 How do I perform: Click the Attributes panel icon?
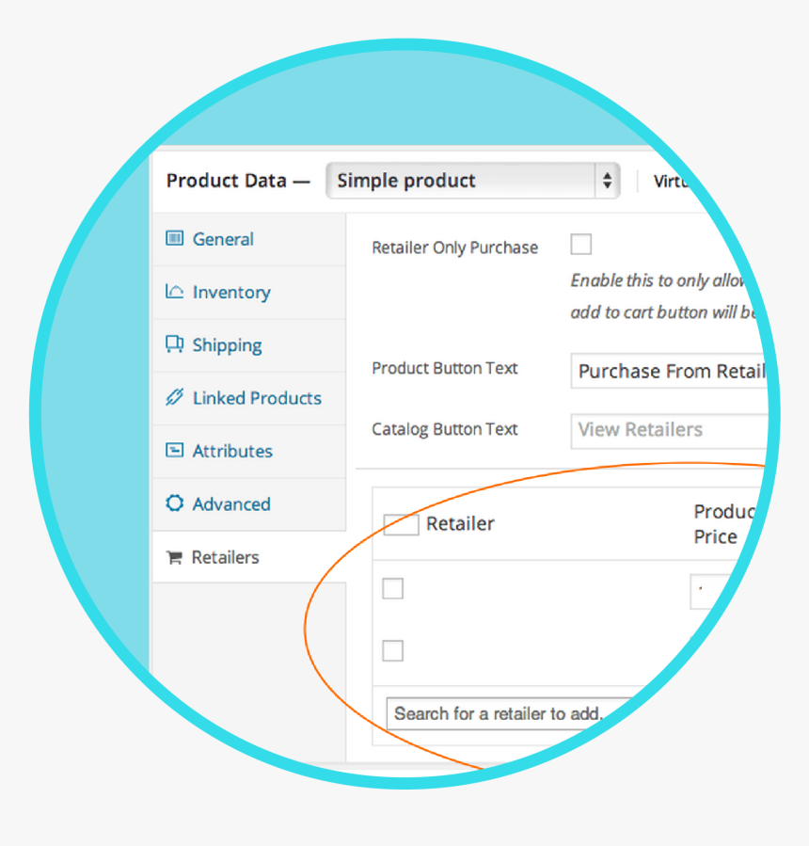[174, 450]
